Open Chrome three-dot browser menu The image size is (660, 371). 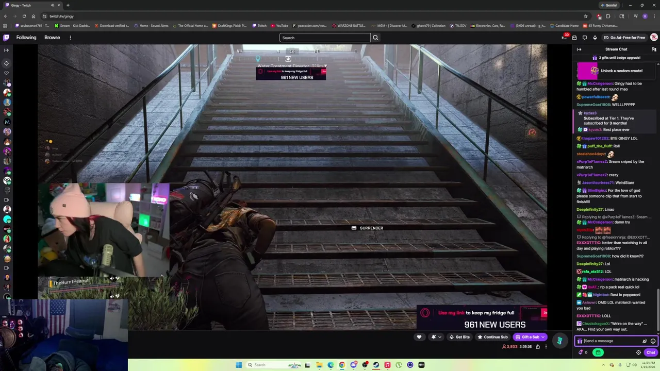click(x=654, y=16)
